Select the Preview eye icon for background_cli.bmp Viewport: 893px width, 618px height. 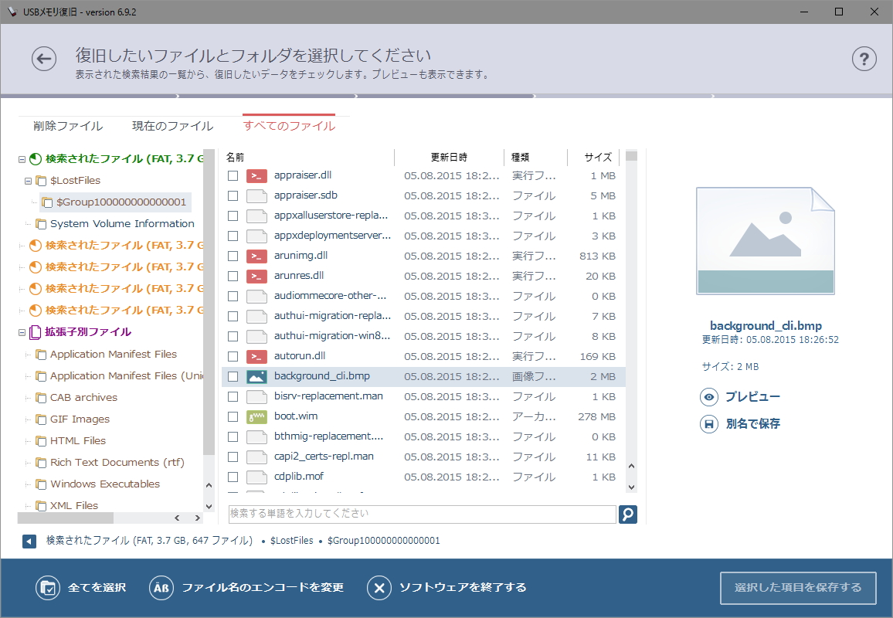coord(710,396)
